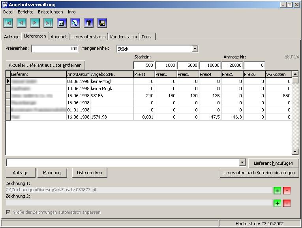The width and height of the screenshot is (302, 228).
Task: Add drawing with Zeichnung 1 green button
Action: pos(278,190)
